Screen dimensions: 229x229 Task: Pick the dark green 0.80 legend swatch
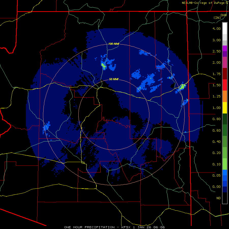(x=225, y=119)
